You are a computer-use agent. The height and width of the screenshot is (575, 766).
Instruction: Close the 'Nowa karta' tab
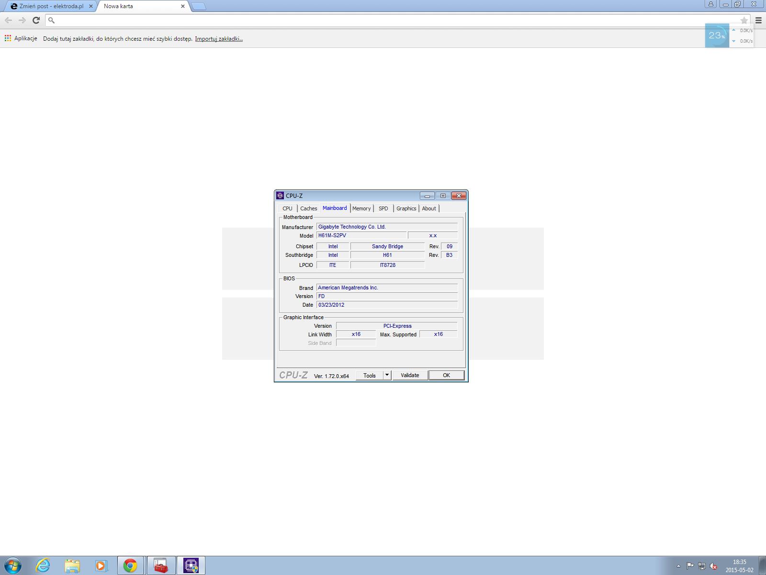coord(182,6)
